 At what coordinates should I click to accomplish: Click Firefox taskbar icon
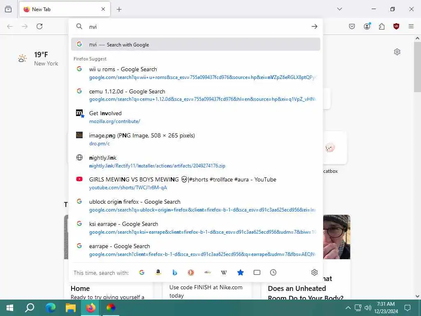pos(91,308)
